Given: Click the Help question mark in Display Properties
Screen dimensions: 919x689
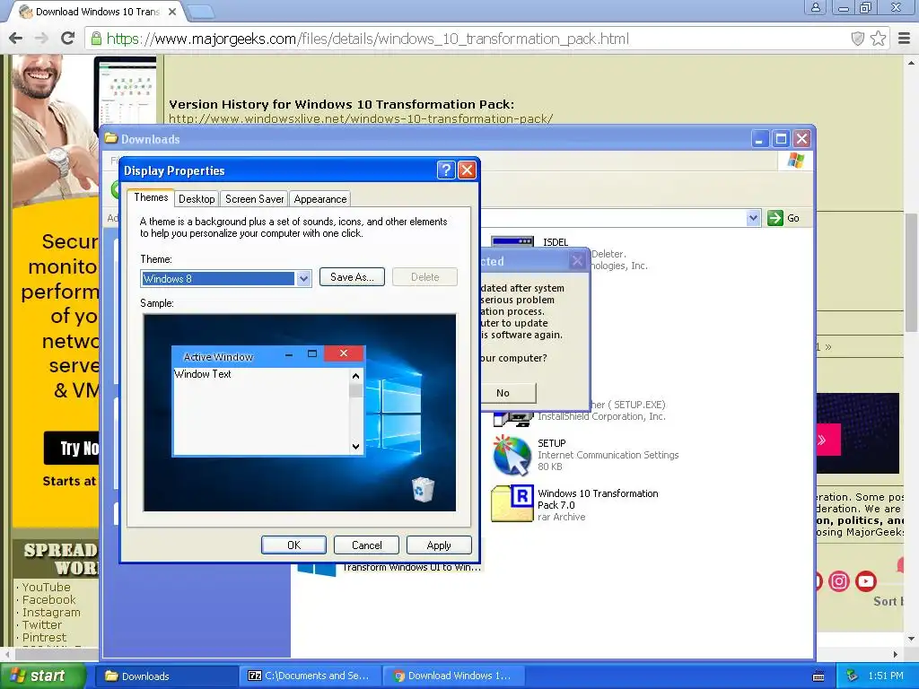Looking at the screenshot, I should click(446, 170).
